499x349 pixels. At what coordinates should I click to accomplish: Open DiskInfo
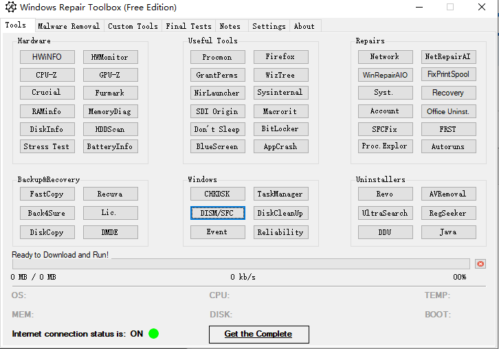click(x=47, y=129)
